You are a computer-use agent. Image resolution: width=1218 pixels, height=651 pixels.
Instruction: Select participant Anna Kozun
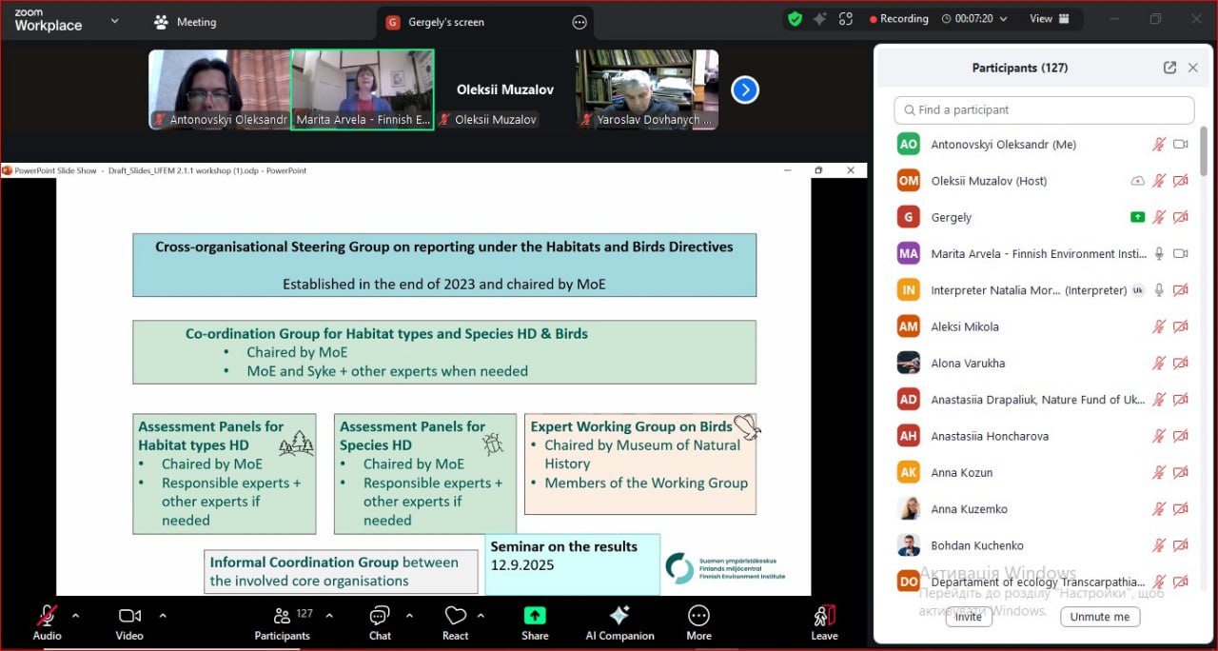point(1044,472)
